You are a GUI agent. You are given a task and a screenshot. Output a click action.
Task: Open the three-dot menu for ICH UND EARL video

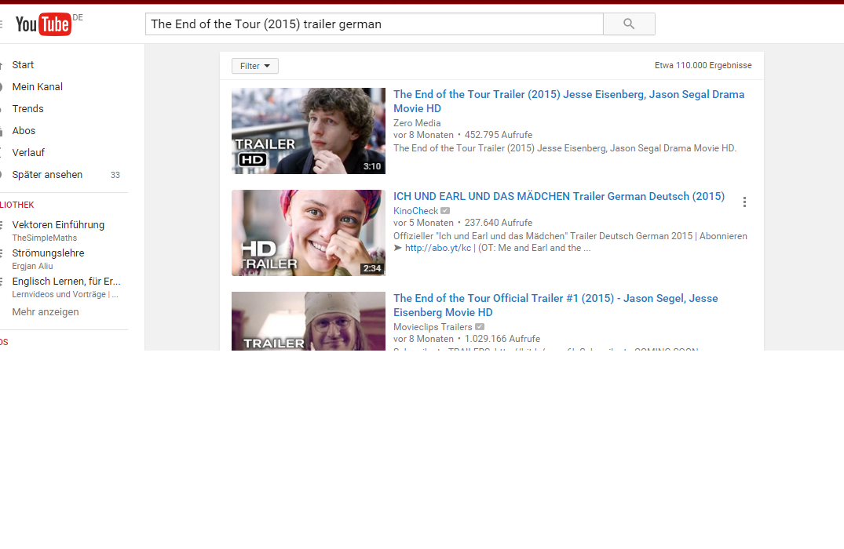point(744,202)
